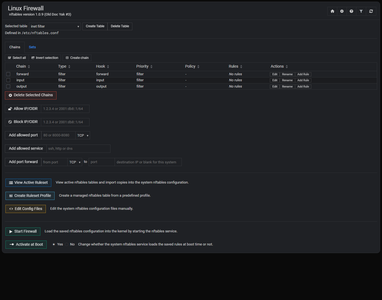
Task: Tick the checkbox for the forward chain
Action: (8, 74)
